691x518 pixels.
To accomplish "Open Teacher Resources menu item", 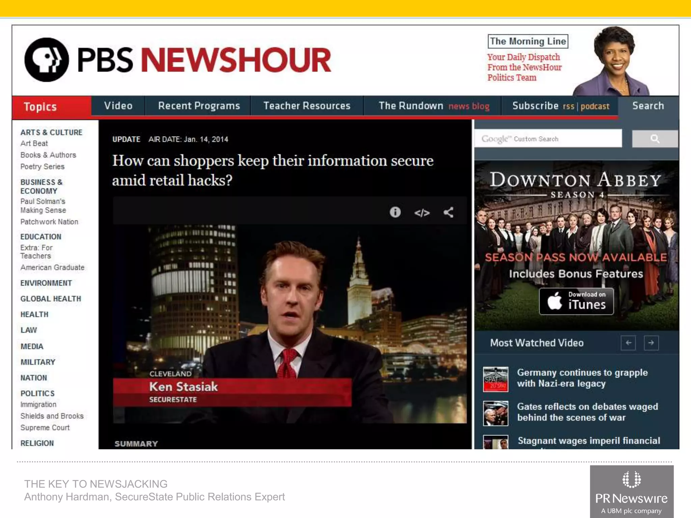I will [x=307, y=106].
